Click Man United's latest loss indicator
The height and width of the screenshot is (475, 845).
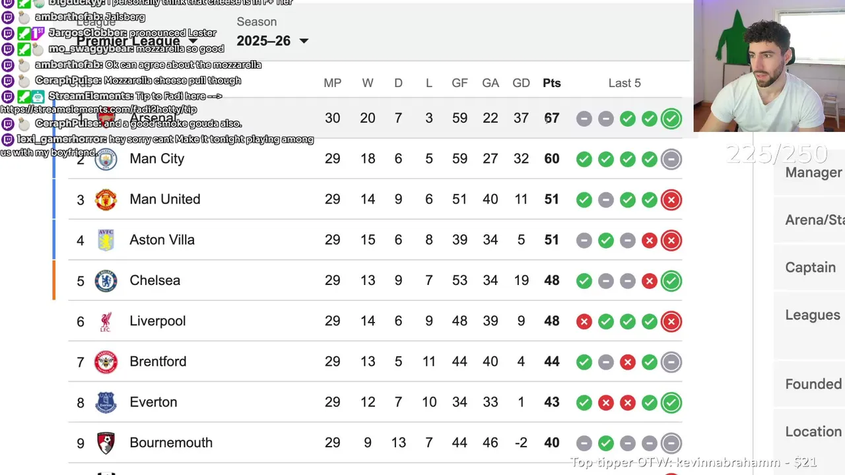click(x=671, y=200)
